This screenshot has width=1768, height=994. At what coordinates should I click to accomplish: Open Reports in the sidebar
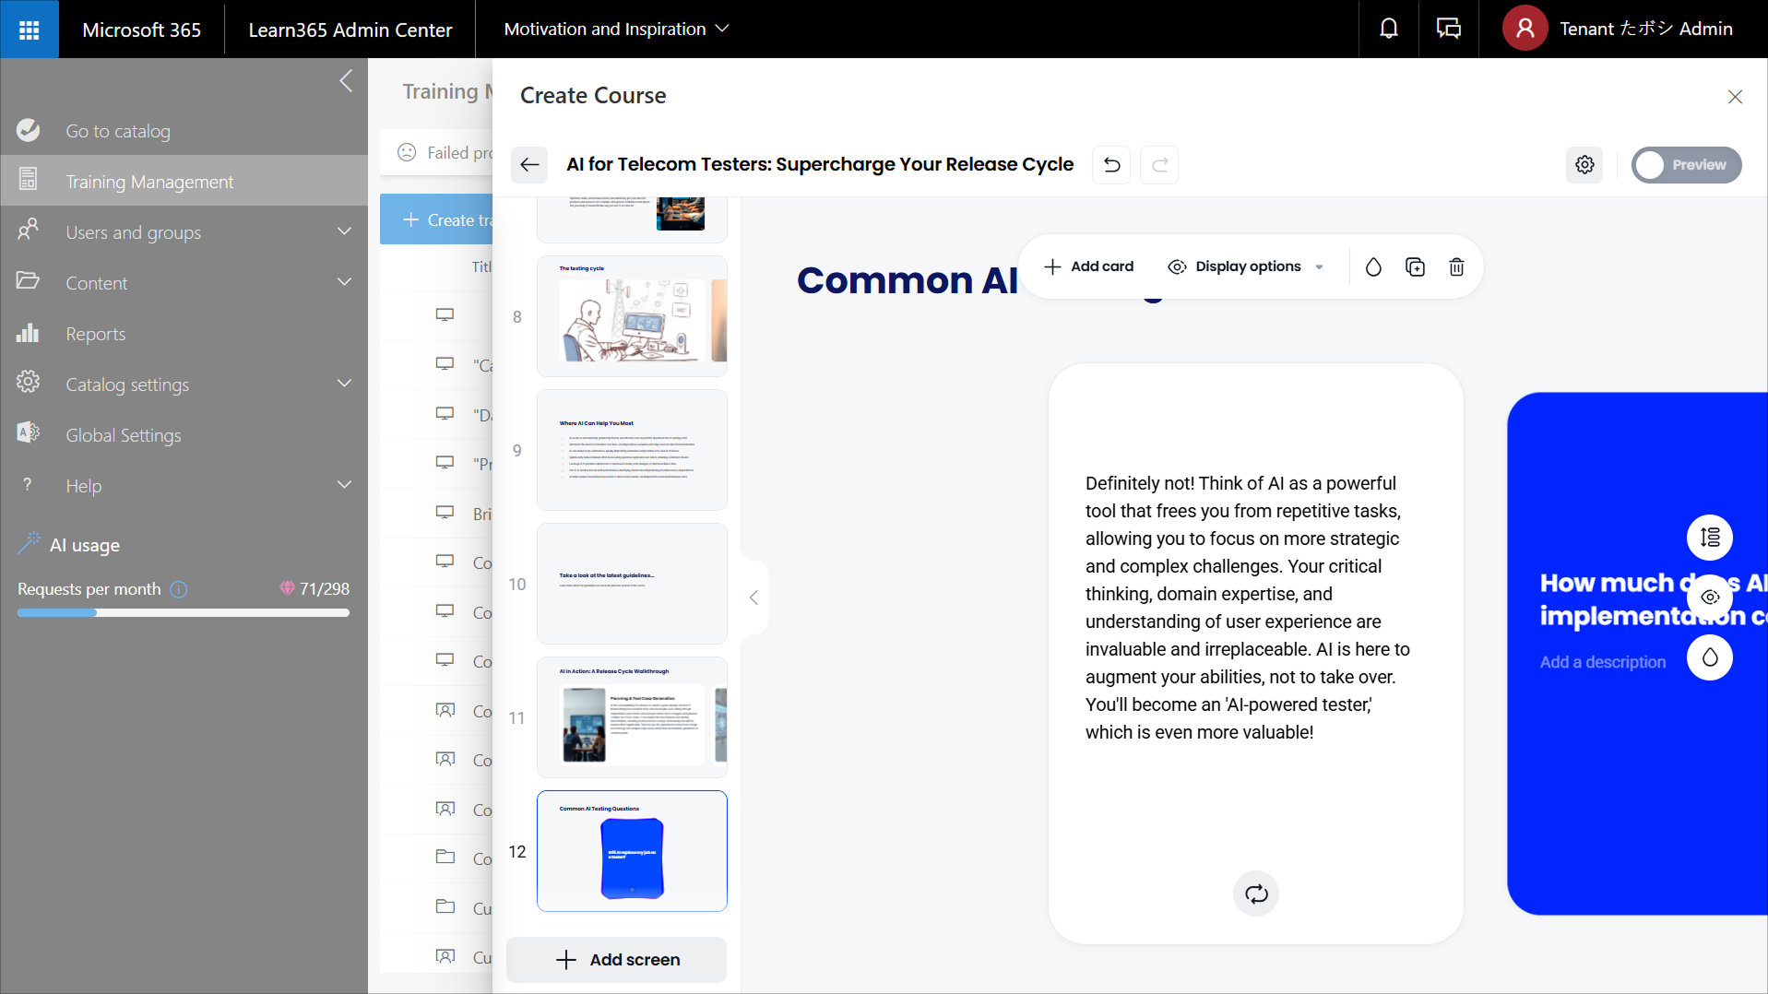[95, 334]
